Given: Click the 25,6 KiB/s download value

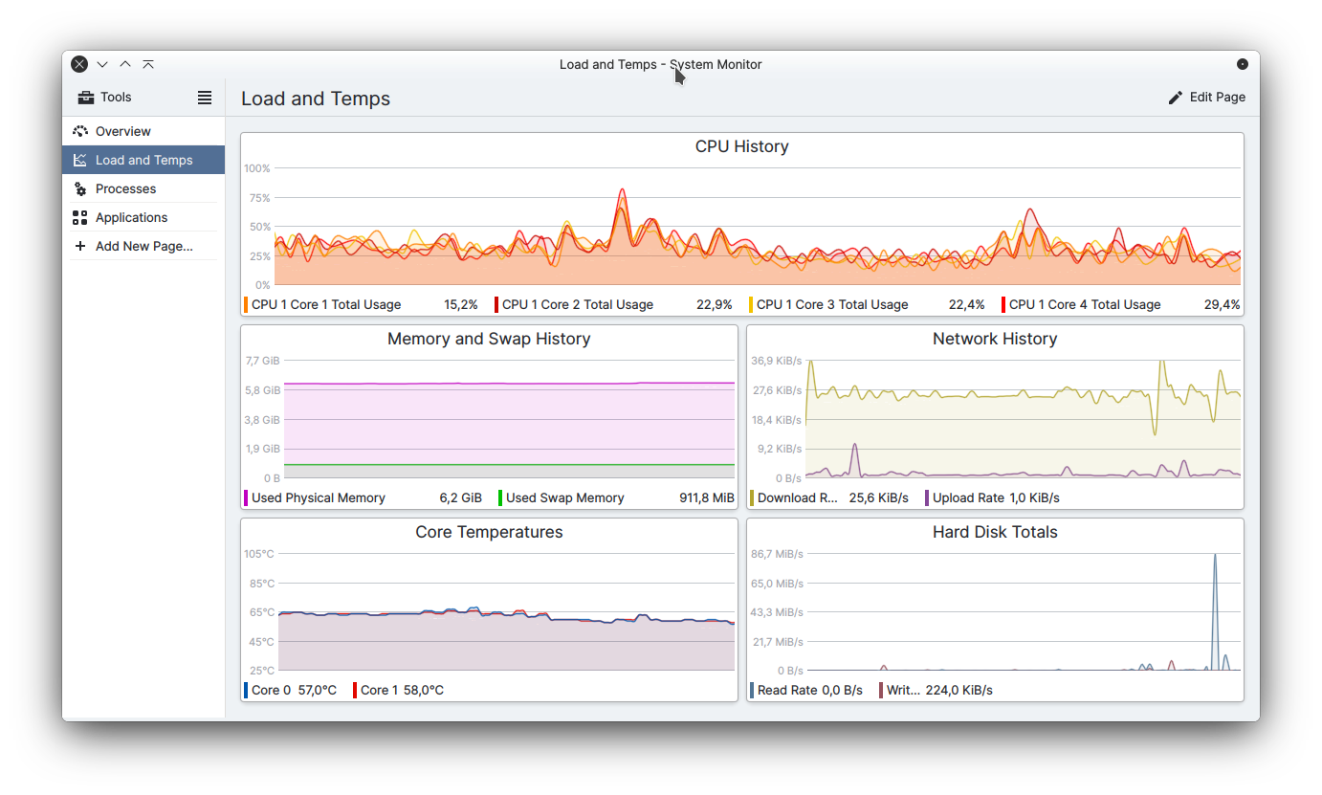Looking at the screenshot, I should pos(879,497).
